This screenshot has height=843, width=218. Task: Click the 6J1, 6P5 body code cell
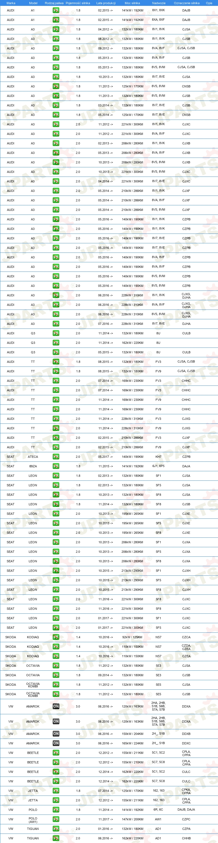tap(158, 466)
